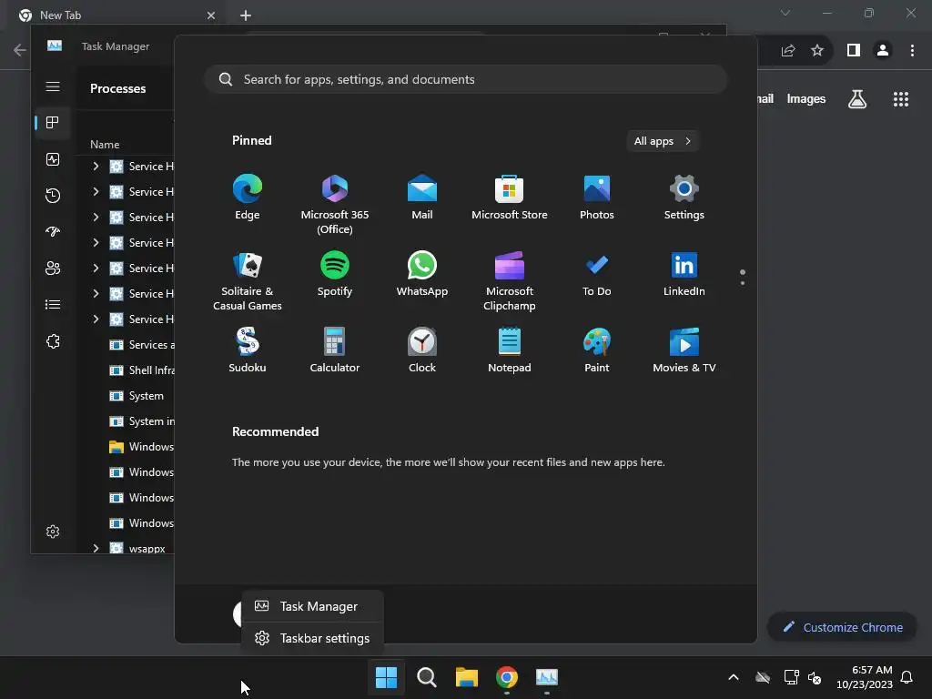Viewport: 932px width, 699px height.
Task: Expand the third Service Host row
Action: [x=96, y=217]
